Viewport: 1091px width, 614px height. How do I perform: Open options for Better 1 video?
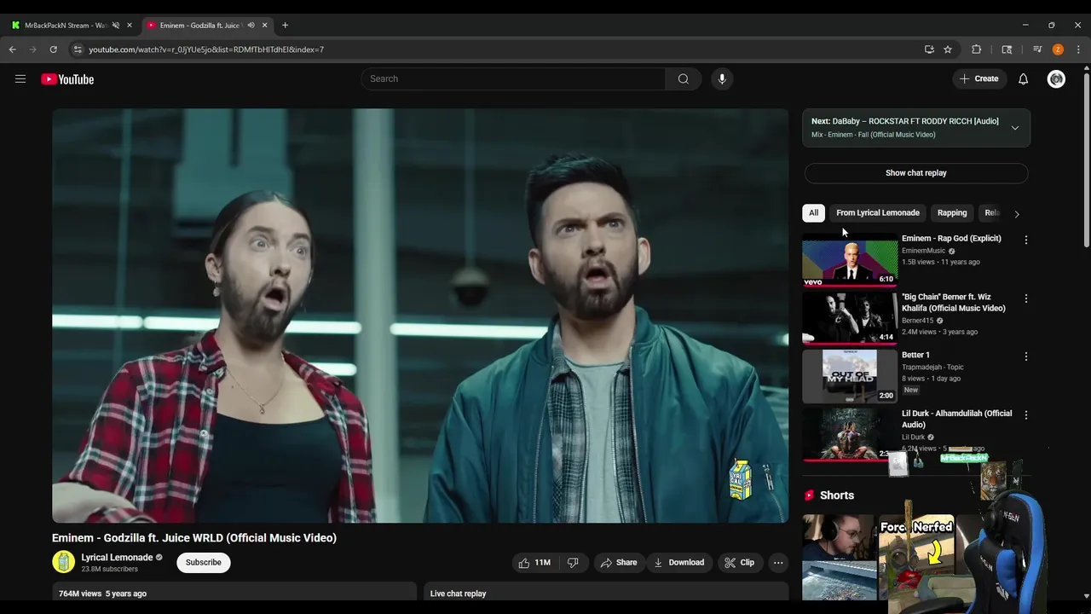tap(1025, 356)
